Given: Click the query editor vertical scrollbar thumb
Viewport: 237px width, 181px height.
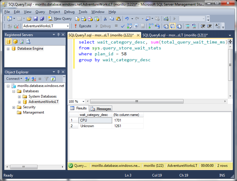Looking at the screenshot, I should click(x=230, y=65).
